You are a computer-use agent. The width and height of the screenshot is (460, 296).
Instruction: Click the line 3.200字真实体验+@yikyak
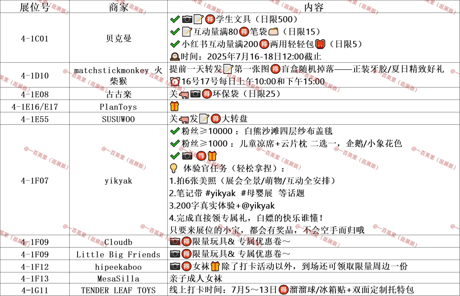tap(222, 206)
